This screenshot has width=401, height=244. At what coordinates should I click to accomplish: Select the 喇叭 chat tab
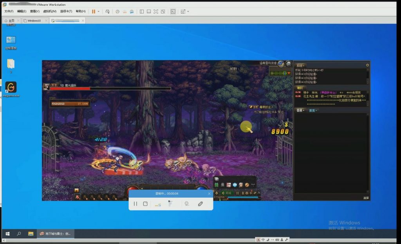tap(300, 88)
